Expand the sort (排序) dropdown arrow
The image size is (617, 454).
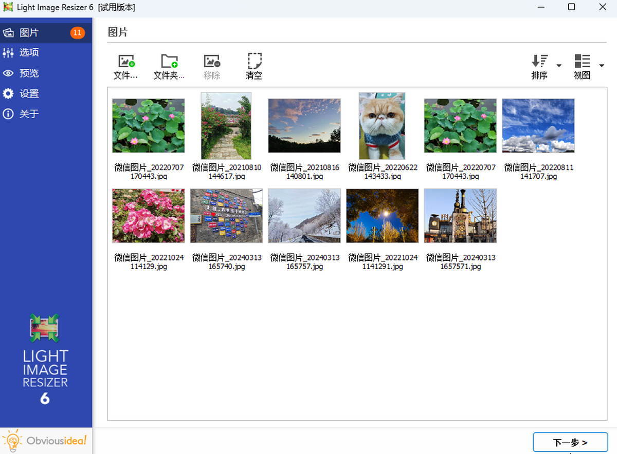point(559,66)
